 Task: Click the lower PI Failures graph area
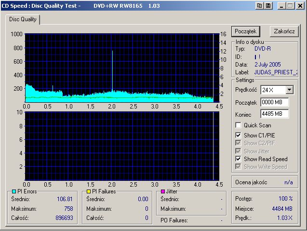(122, 146)
